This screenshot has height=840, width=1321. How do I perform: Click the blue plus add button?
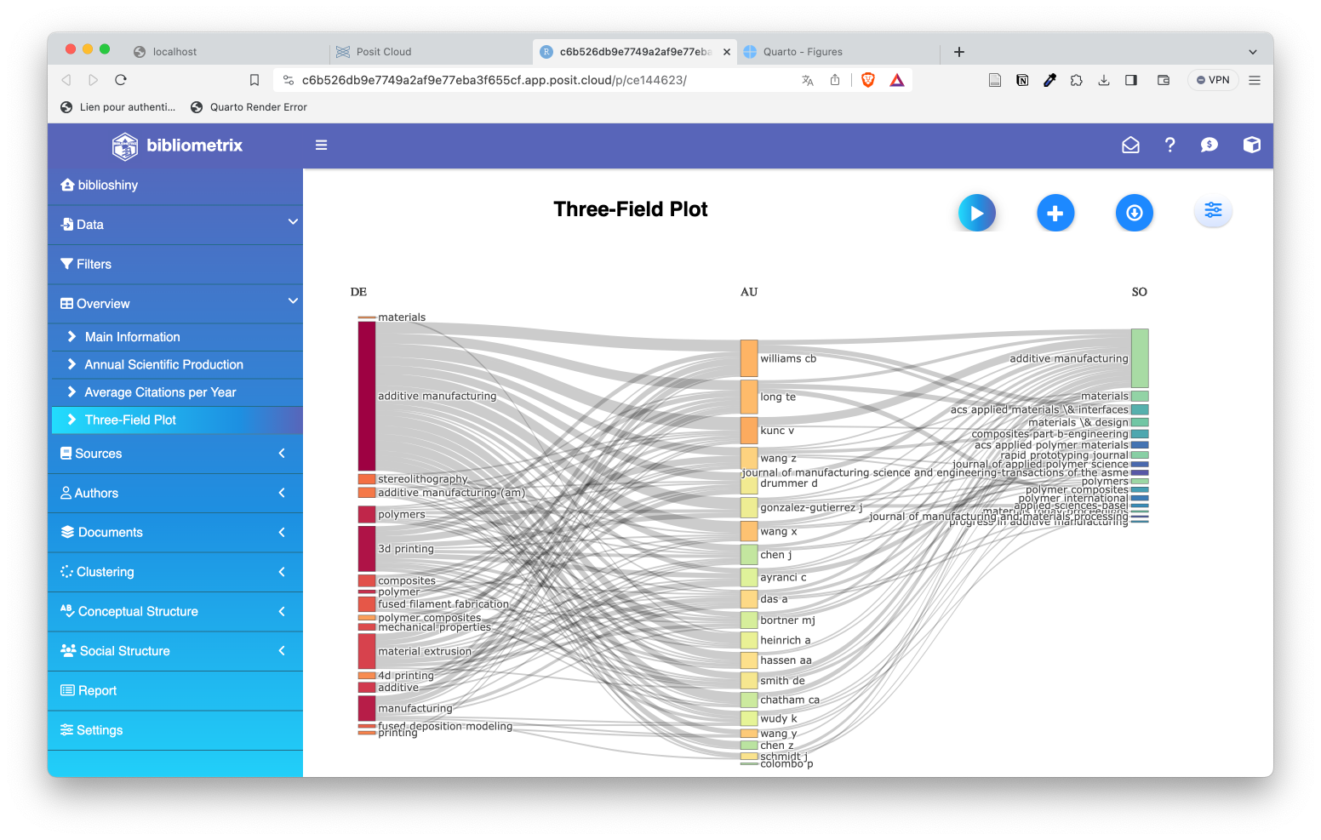click(1055, 213)
